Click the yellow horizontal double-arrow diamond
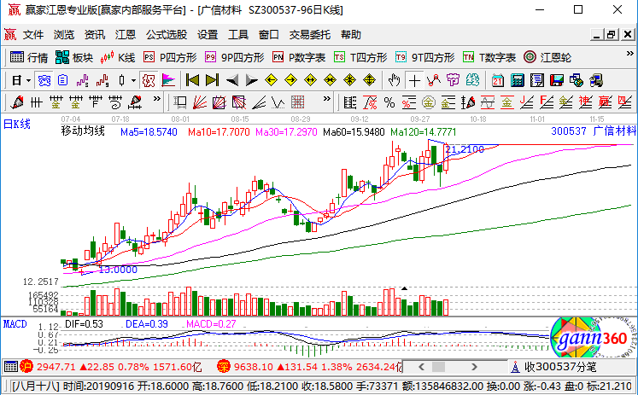 click(x=310, y=80)
